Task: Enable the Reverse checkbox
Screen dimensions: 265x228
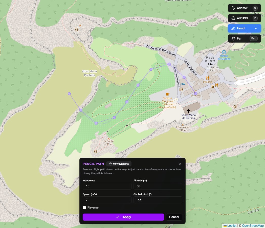Action: 84,207
